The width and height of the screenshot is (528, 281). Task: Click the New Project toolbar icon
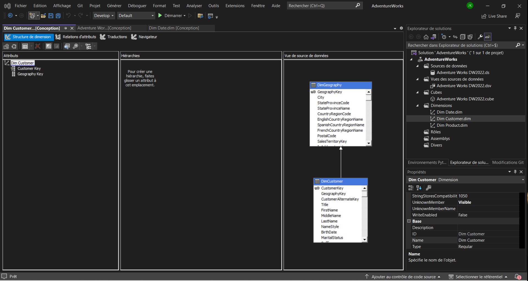point(32,16)
